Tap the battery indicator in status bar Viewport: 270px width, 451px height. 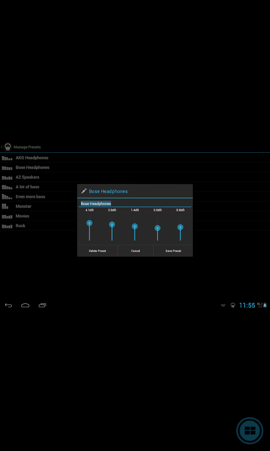point(265,305)
